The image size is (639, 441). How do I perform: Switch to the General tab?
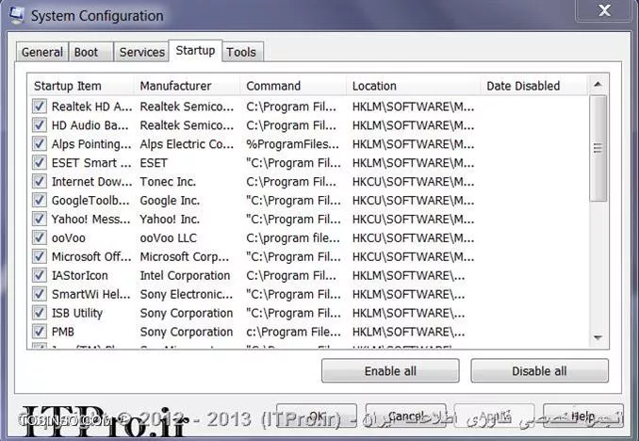tap(42, 52)
